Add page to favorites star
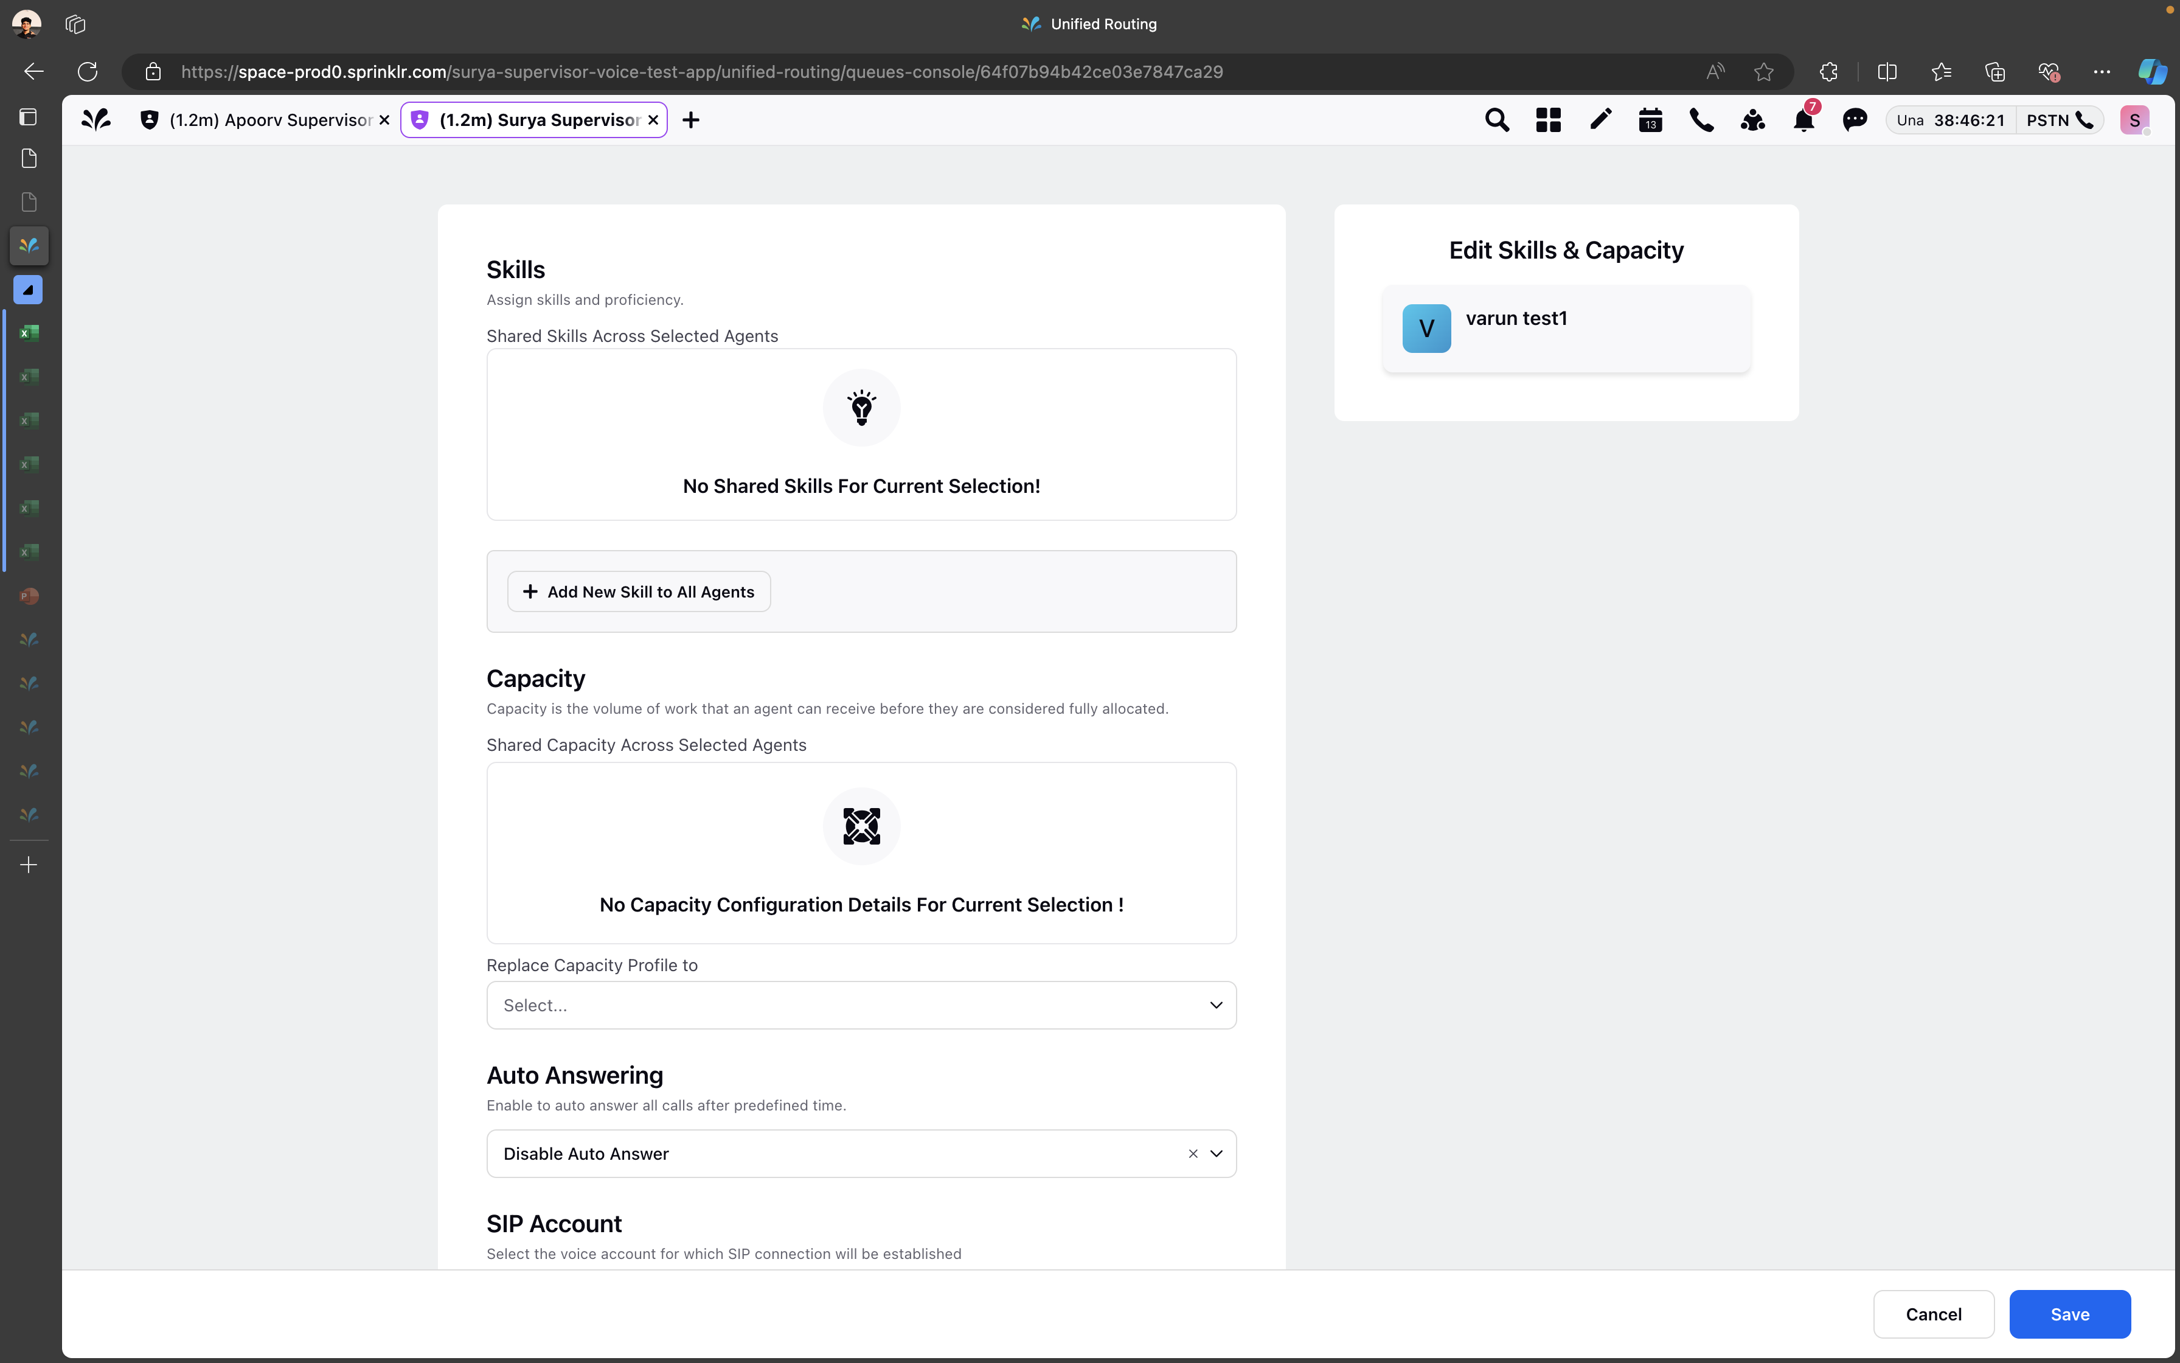 1764,71
